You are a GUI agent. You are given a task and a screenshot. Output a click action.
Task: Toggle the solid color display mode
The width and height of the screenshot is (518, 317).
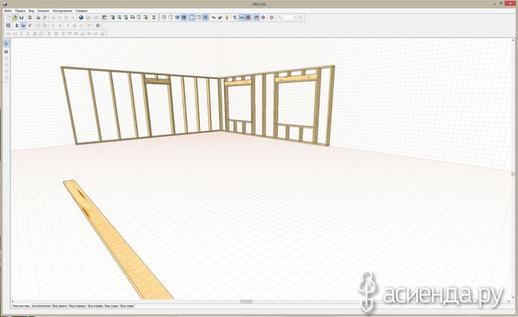(178, 18)
